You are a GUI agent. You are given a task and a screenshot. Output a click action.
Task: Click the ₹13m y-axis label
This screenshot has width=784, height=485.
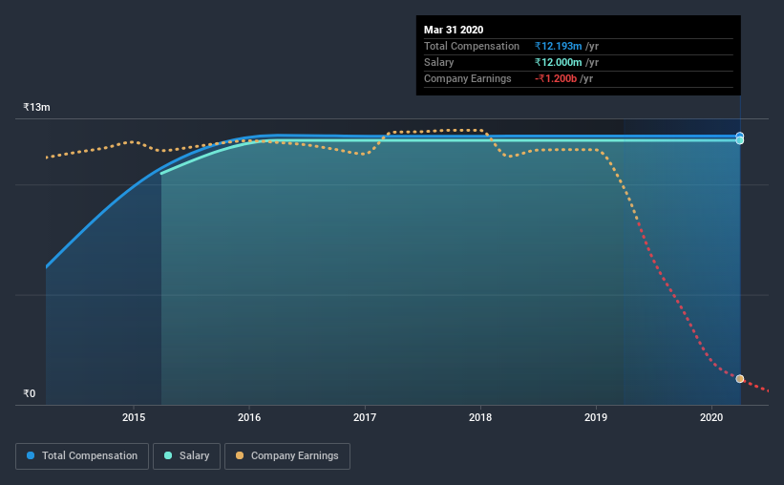pos(36,107)
